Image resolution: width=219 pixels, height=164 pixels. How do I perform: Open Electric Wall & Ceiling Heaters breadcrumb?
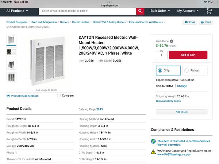point(109,22)
